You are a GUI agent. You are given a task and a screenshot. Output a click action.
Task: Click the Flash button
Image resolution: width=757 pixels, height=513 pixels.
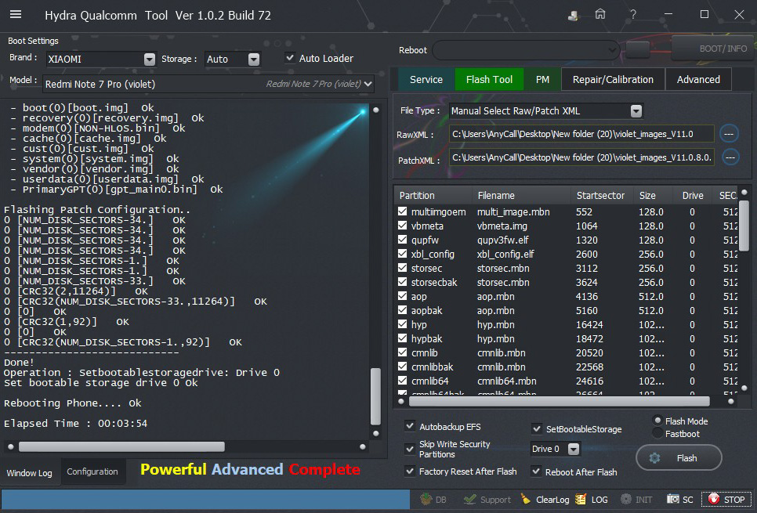click(x=678, y=458)
